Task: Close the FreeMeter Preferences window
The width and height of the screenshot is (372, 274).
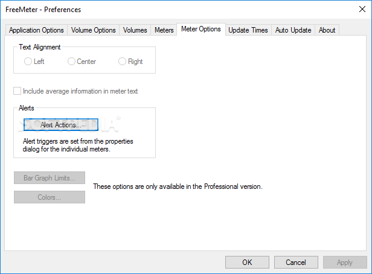Action: 362,9
